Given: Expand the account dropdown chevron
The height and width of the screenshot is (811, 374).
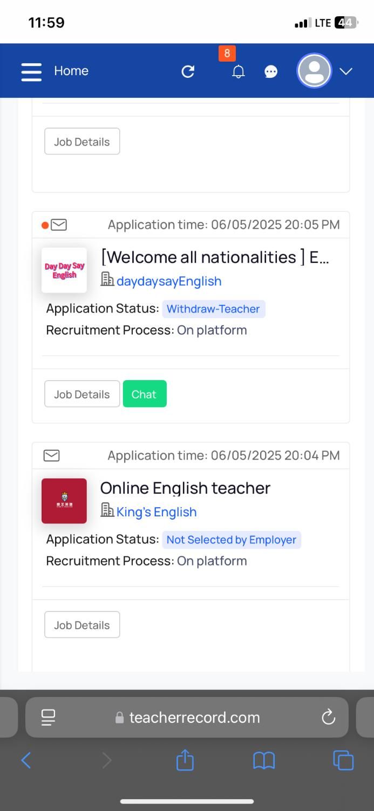Looking at the screenshot, I should point(346,71).
